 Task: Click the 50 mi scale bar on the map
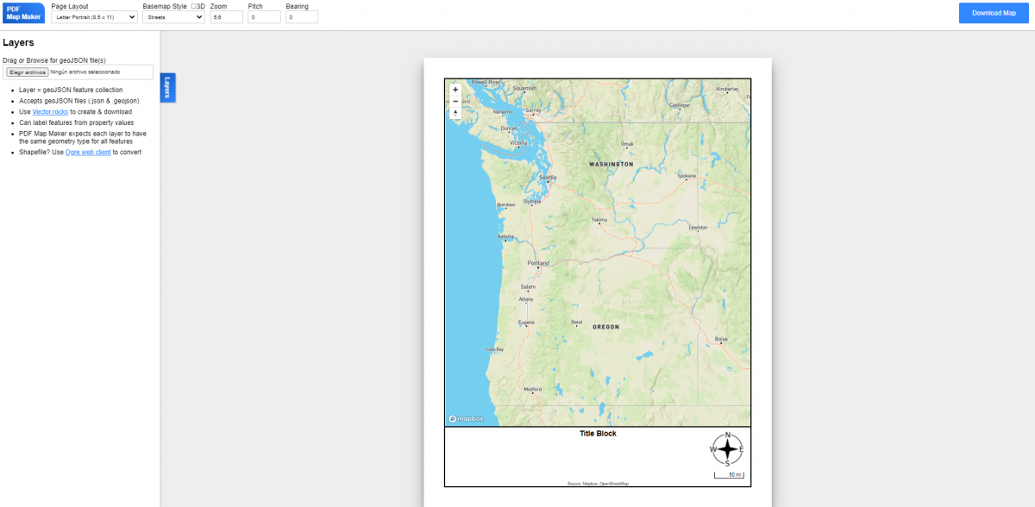pyautogui.click(x=731, y=473)
